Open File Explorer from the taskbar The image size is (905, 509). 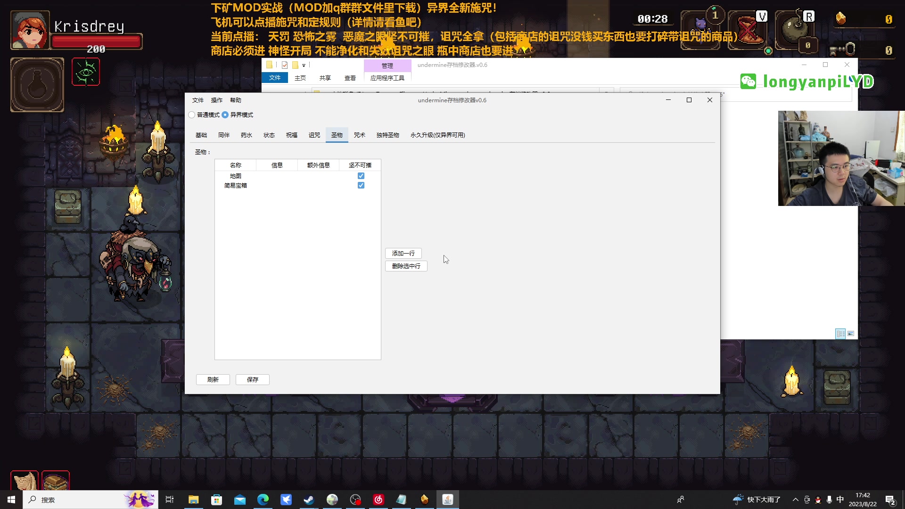pyautogui.click(x=193, y=500)
